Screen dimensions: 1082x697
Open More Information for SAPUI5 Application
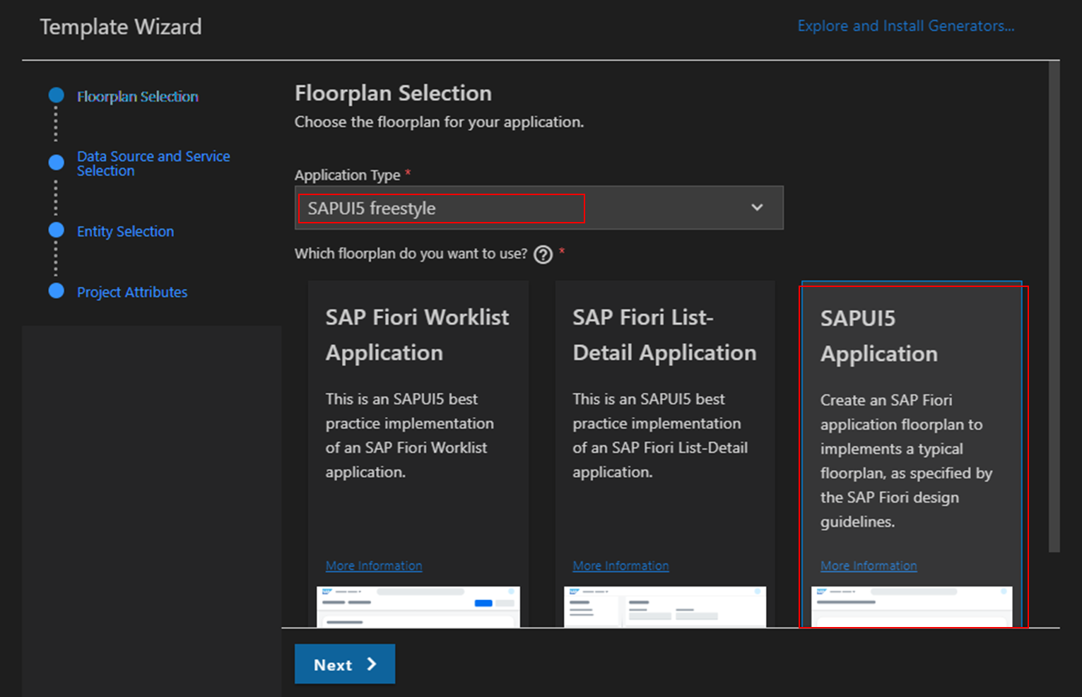pos(869,566)
